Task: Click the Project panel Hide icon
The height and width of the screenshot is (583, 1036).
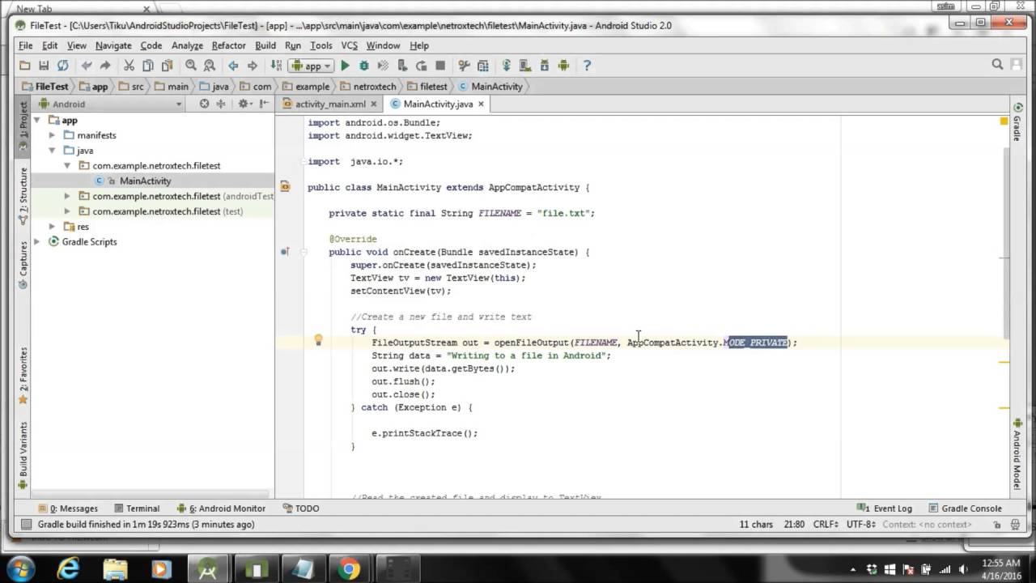Action: pyautogui.click(x=263, y=104)
